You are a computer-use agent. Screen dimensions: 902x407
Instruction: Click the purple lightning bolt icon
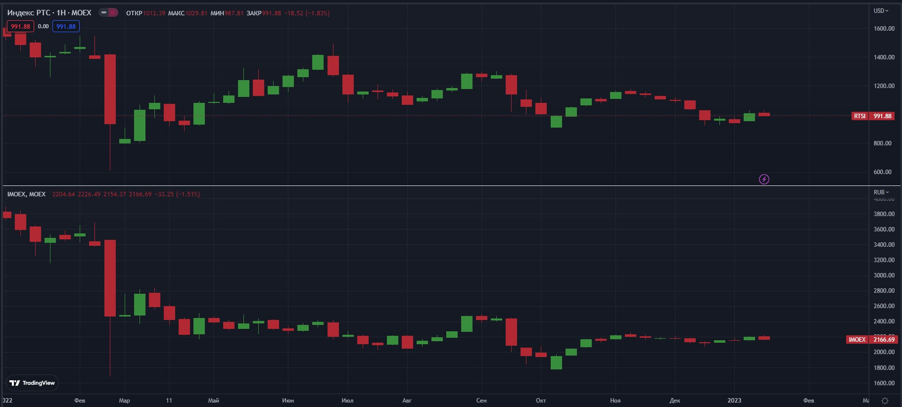click(x=764, y=179)
